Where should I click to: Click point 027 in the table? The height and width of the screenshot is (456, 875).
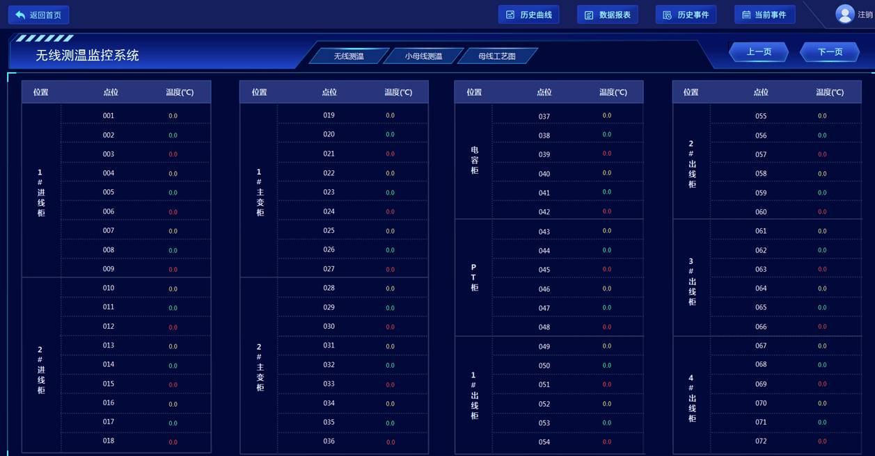[329, 269]
